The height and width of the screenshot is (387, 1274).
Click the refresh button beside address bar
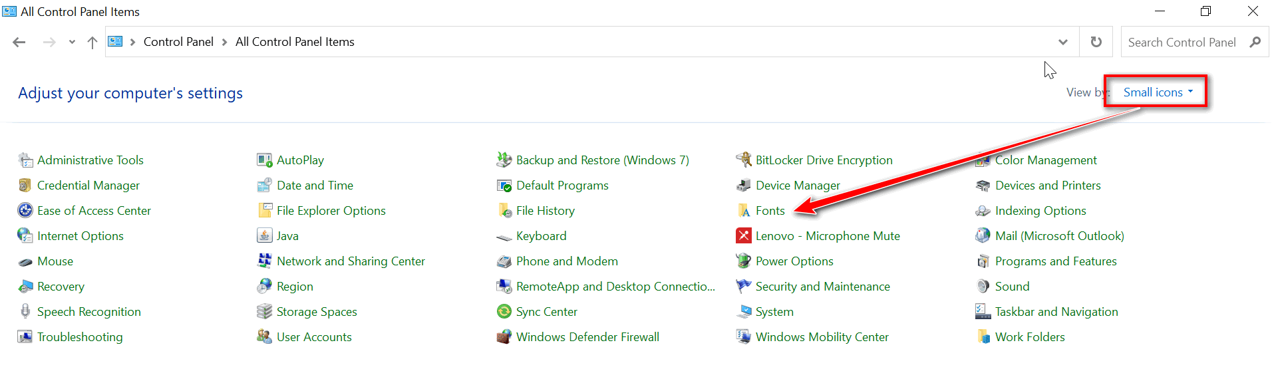[1096, 42]
